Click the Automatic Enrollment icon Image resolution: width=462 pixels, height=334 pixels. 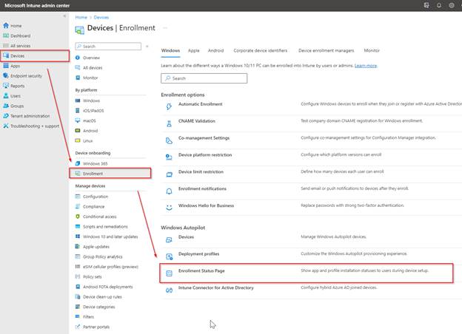tap(170, 104)
